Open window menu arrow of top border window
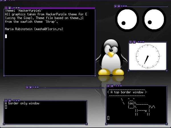The width and height of the screenshot is (171, 128). point(112,86)
